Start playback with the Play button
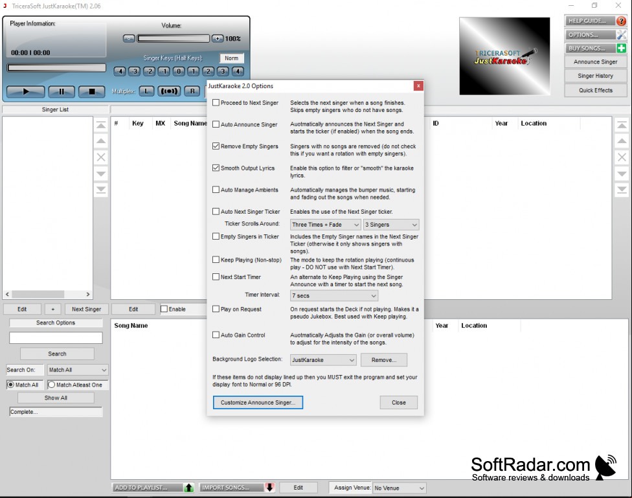Viewport: 632px width, 498px height. point(25,91)
